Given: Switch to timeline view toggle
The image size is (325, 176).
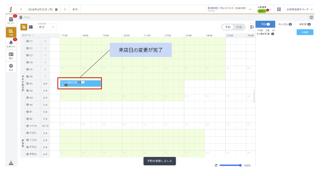Looking at the screenshot, I should click(24, 27).
